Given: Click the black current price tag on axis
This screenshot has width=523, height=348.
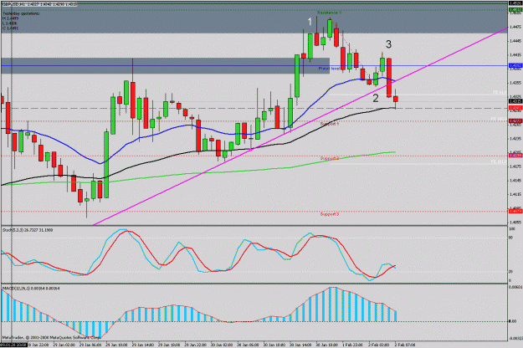Looking at the screenshot, I should click(515, 101).
